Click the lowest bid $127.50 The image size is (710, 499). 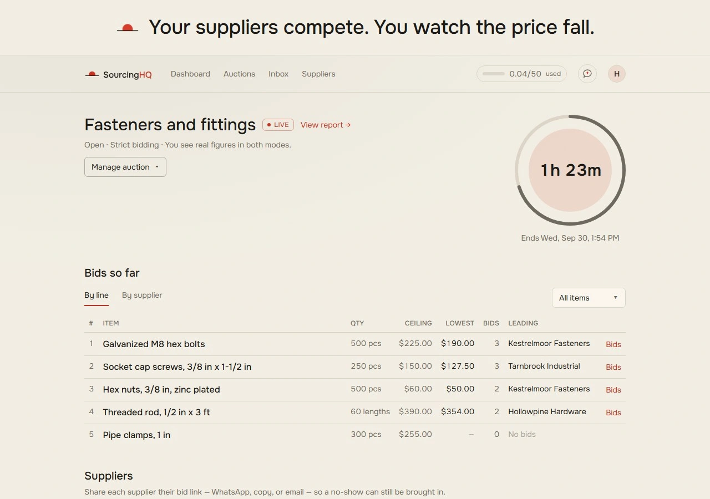point(458,366)
